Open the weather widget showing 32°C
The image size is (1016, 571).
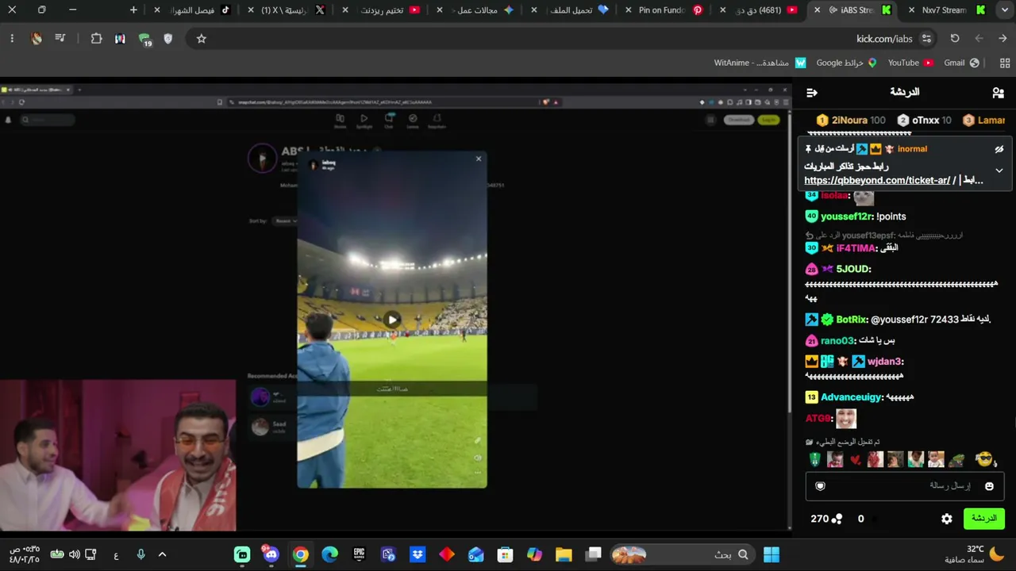(x=975, y=554)
